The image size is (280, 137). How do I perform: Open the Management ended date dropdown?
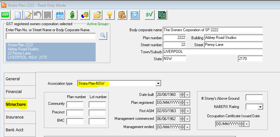pos(187,127)
